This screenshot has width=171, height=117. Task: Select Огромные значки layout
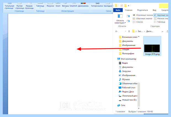point(143,15)
